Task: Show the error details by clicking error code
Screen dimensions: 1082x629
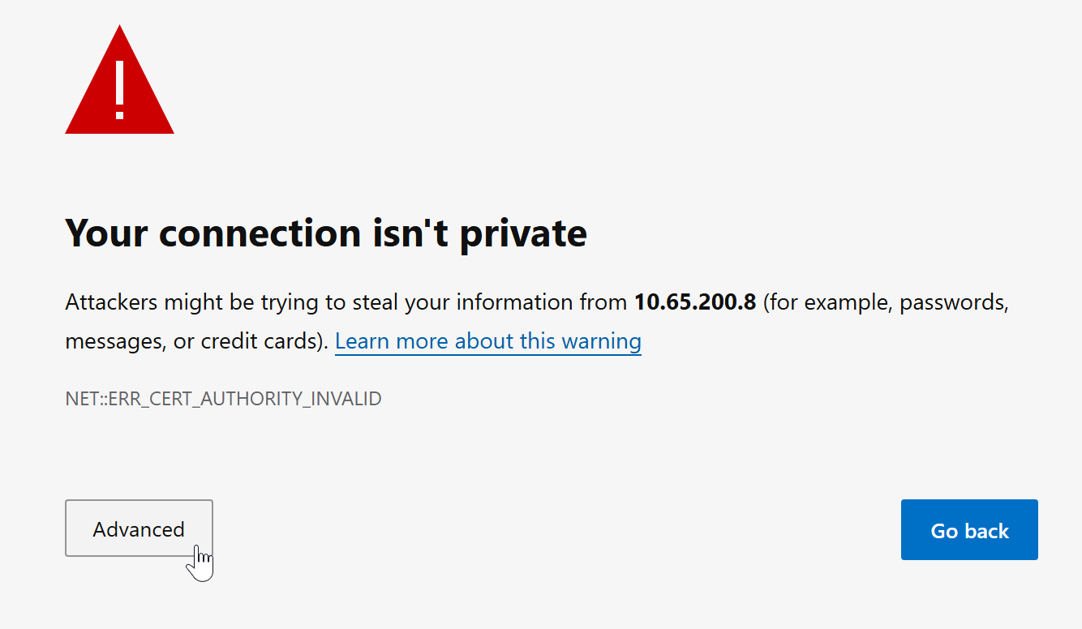Action: [223, 399]
